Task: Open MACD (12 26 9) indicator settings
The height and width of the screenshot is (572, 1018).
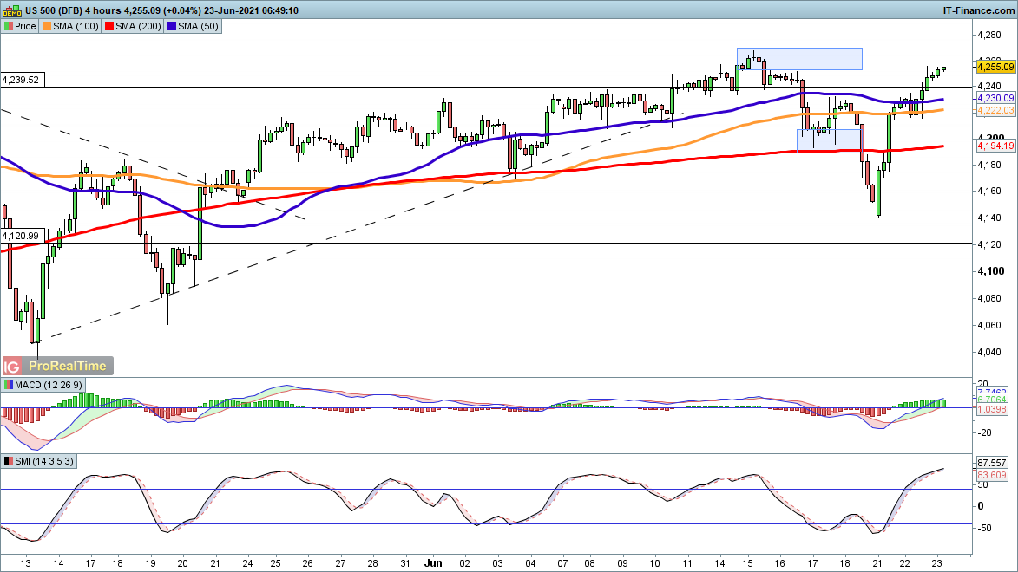Action: click(44, 385)
